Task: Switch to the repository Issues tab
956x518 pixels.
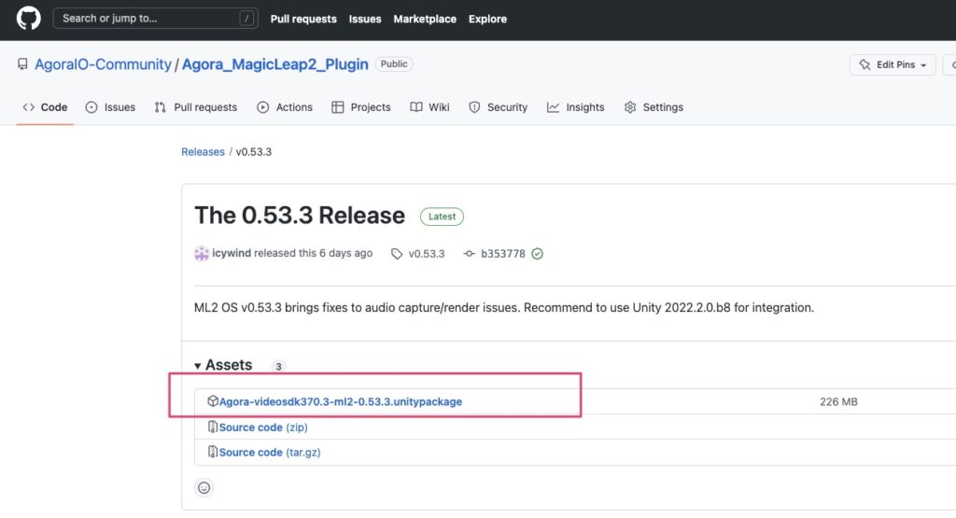Action: click(x=110, y=107)
